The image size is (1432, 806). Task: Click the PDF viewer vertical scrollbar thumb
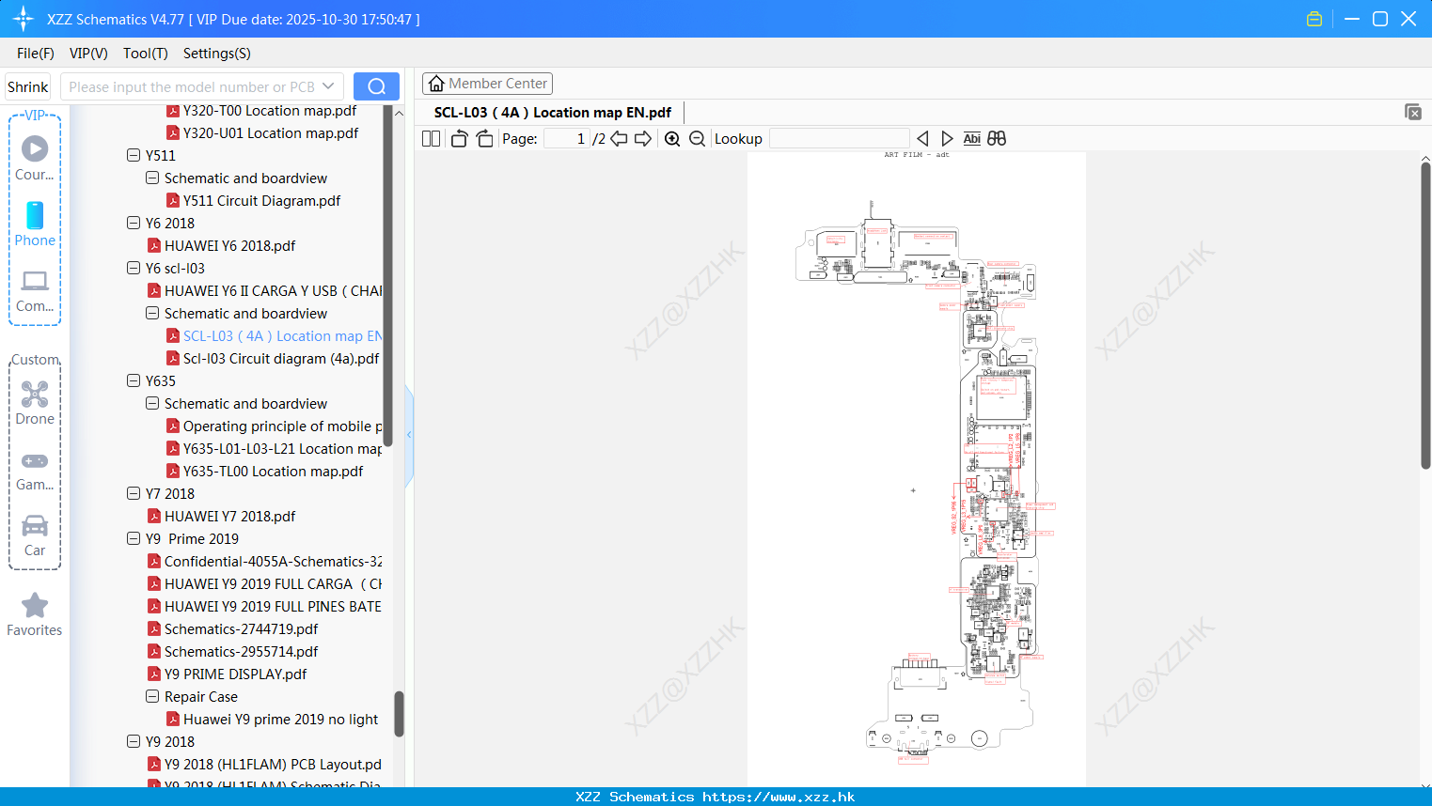pos(1425,315)
